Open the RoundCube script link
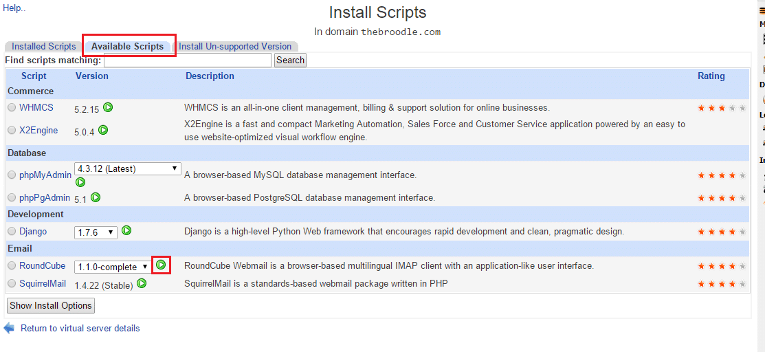This screenshot has width=765, height=352. point(42,265)
